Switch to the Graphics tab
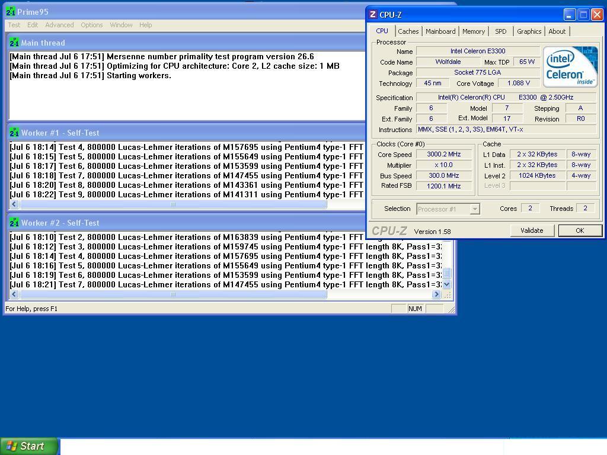The width and height of the screenshot is (607, 455). pyautogui.click(x=529, y=31)
